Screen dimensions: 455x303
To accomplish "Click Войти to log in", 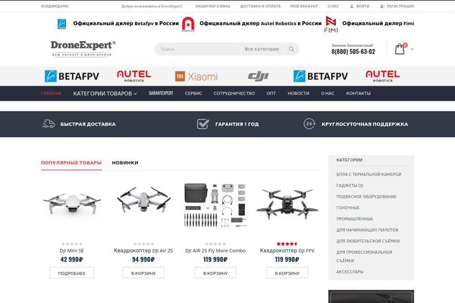I will pos(362,6).
